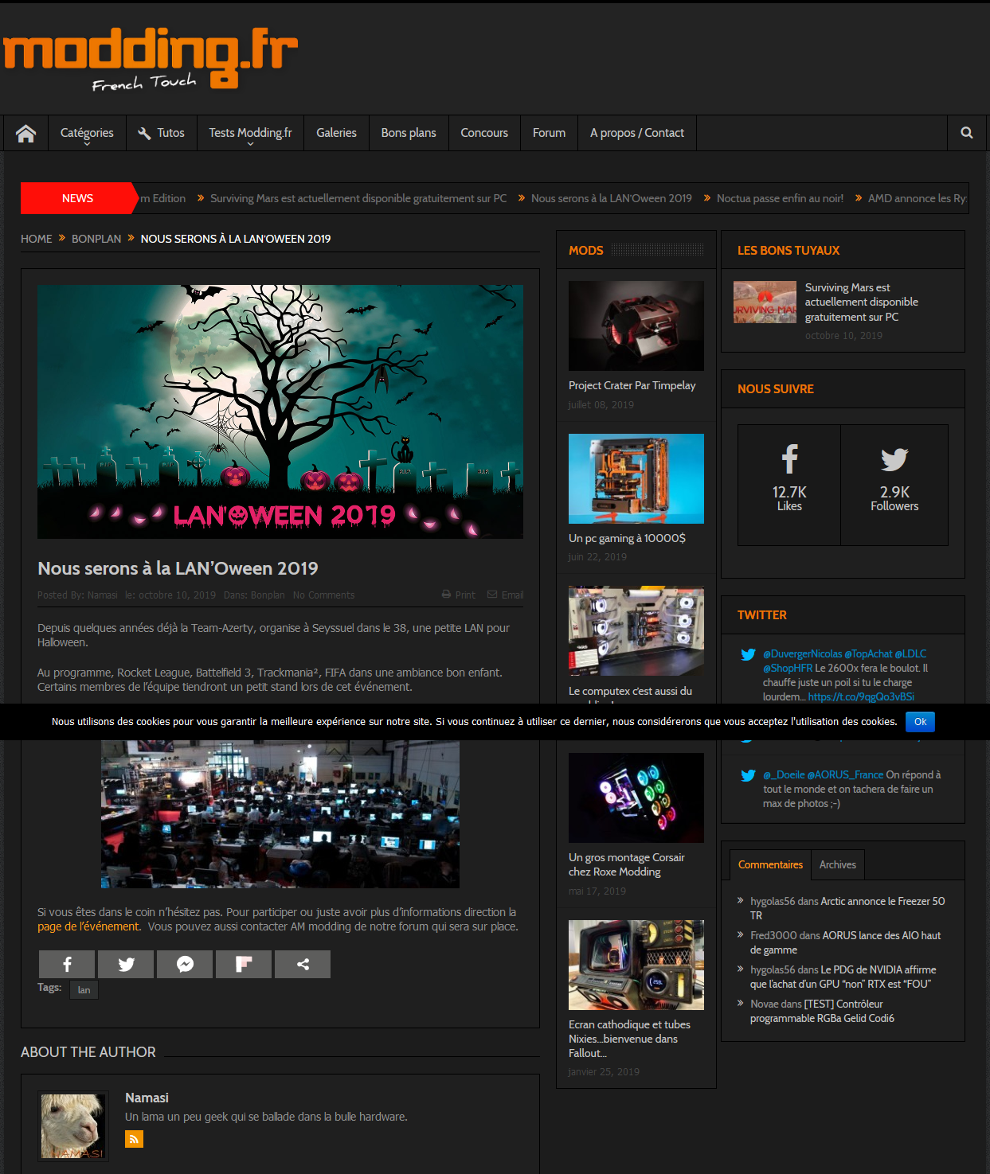Expand the Catégories dropdown menu
990x1174 pixels.
[x=87, y=133]
